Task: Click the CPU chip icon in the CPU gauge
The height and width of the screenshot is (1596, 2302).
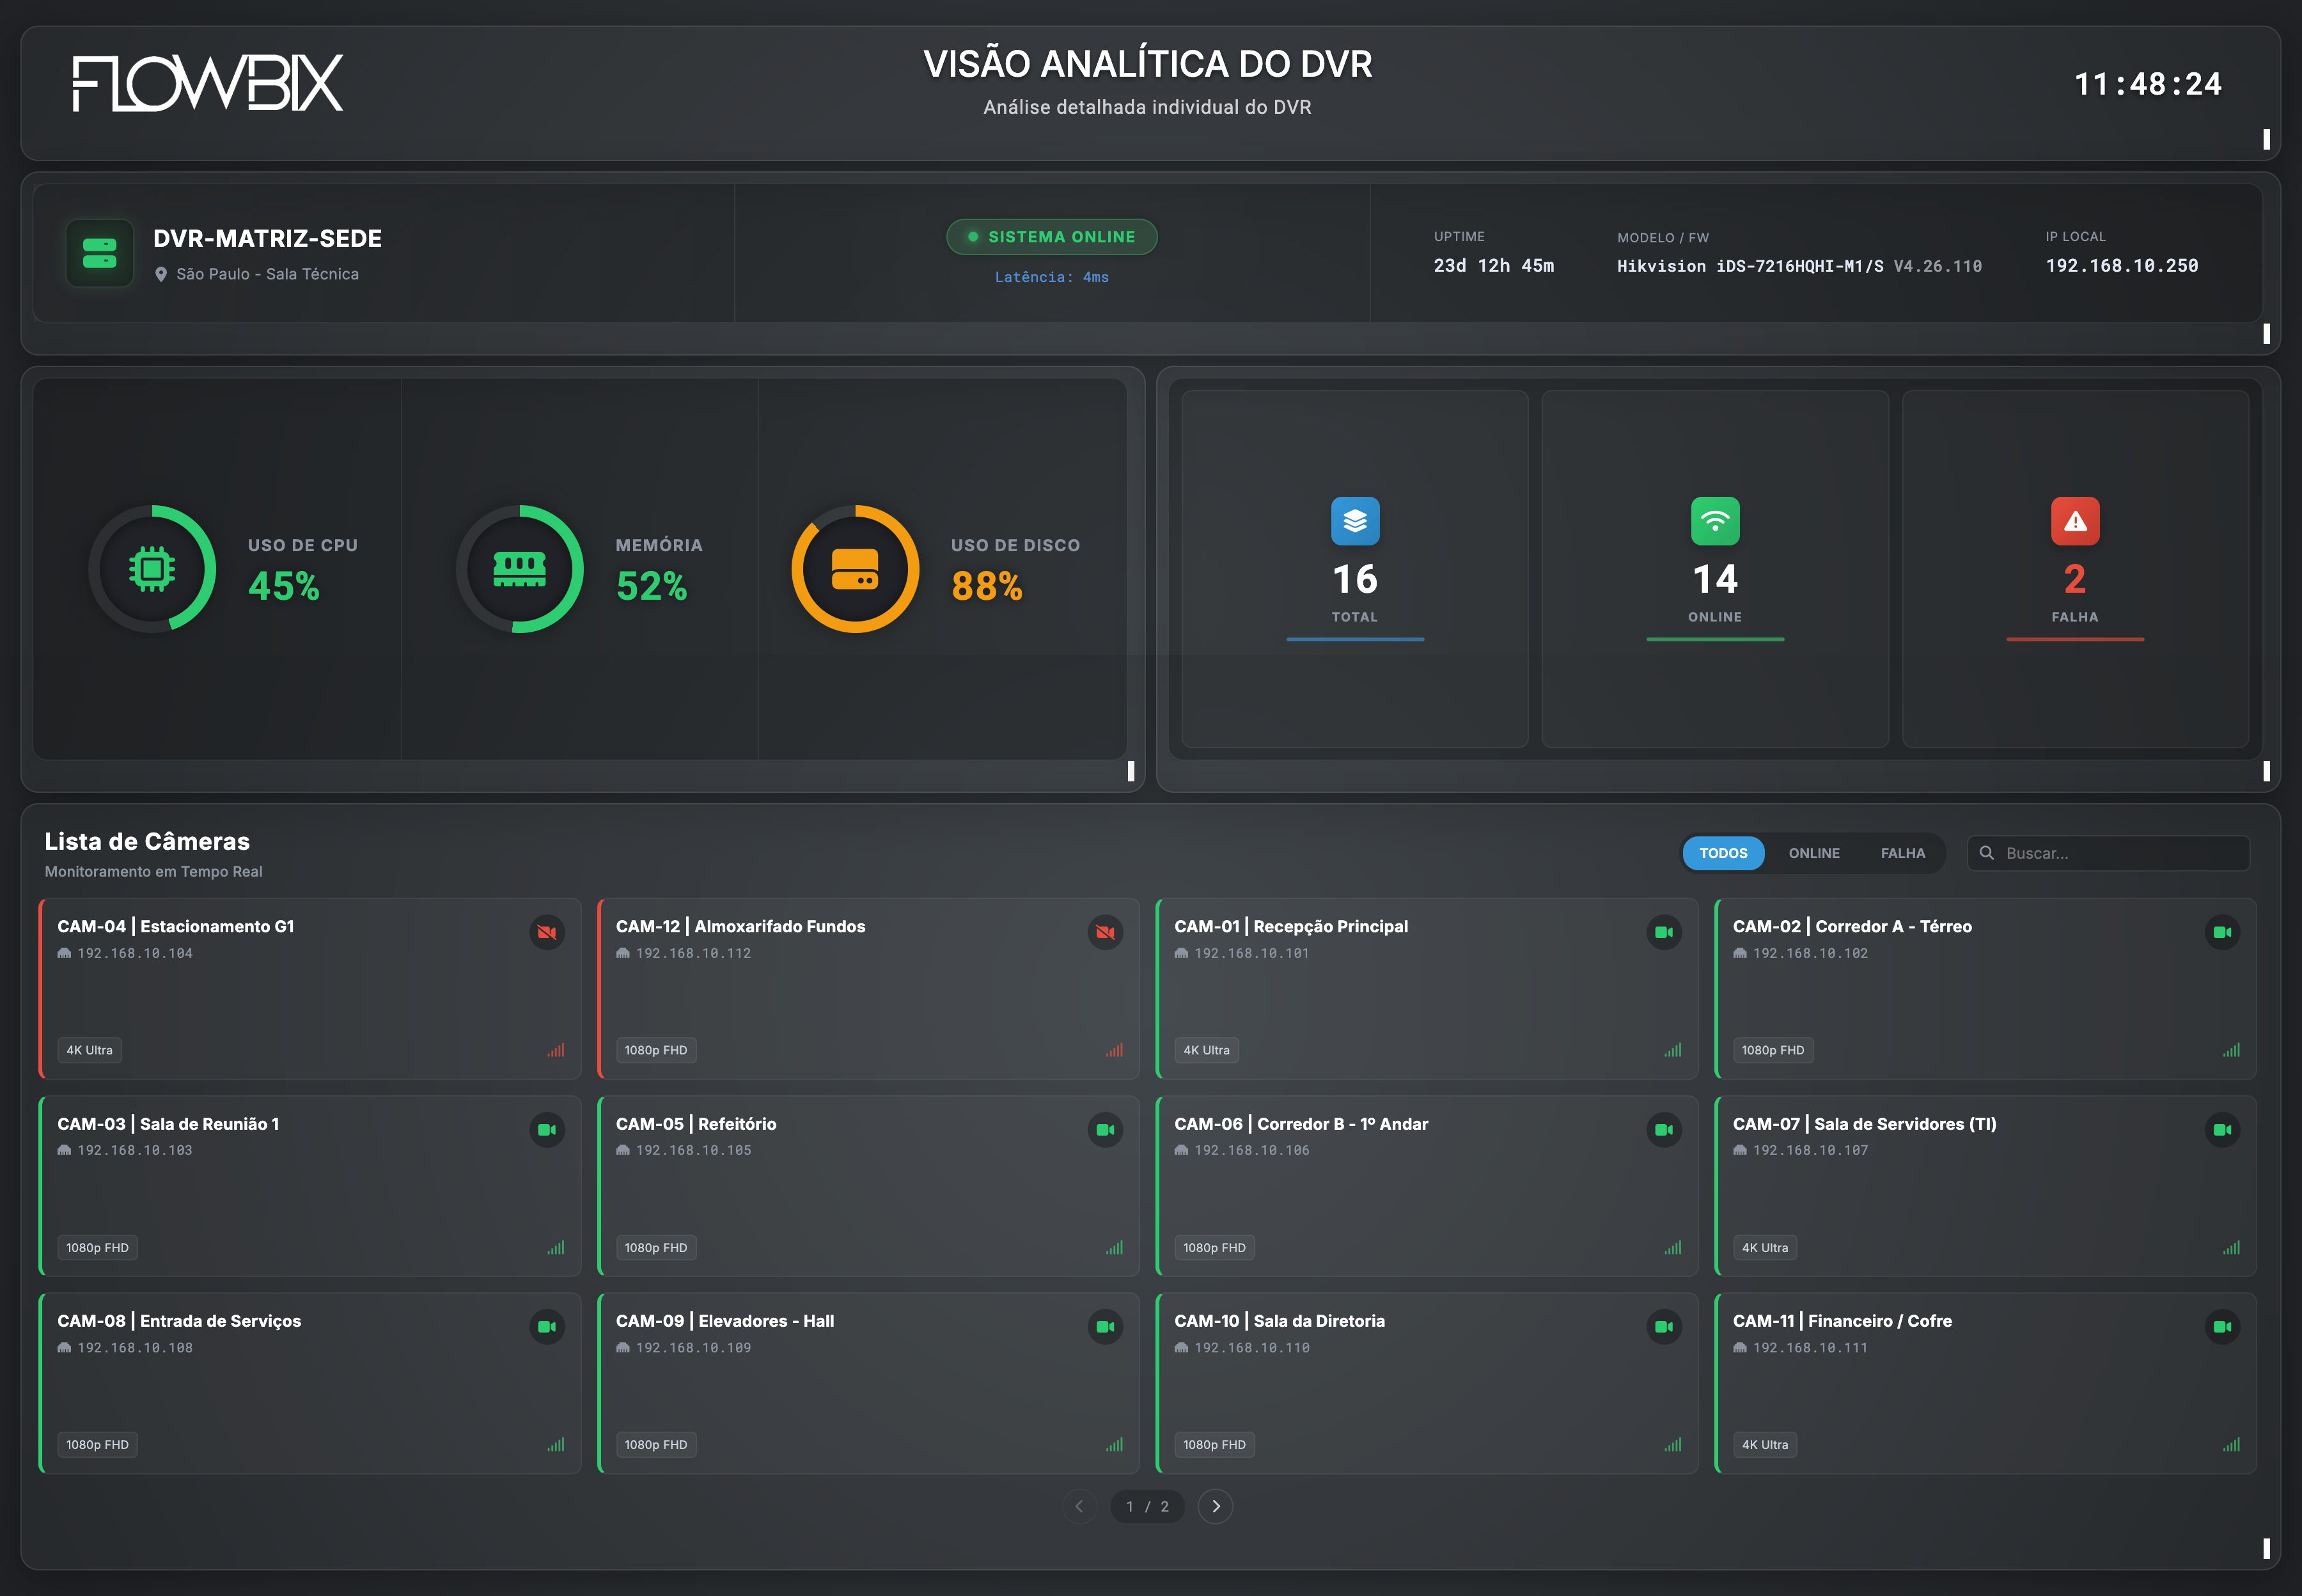Action: click(x=152, y=569)
